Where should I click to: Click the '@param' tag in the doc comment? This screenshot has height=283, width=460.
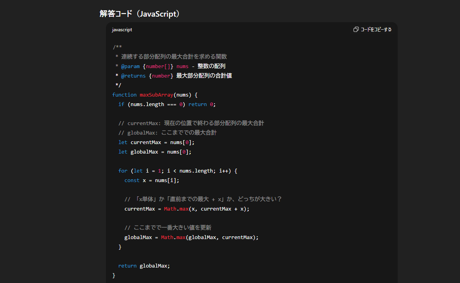[x=130, y=66]
